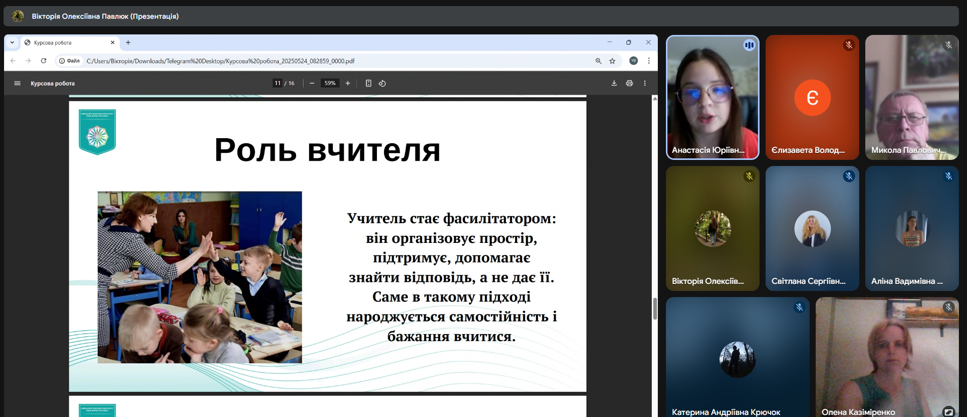Click the page number input field

click(277, 84)
